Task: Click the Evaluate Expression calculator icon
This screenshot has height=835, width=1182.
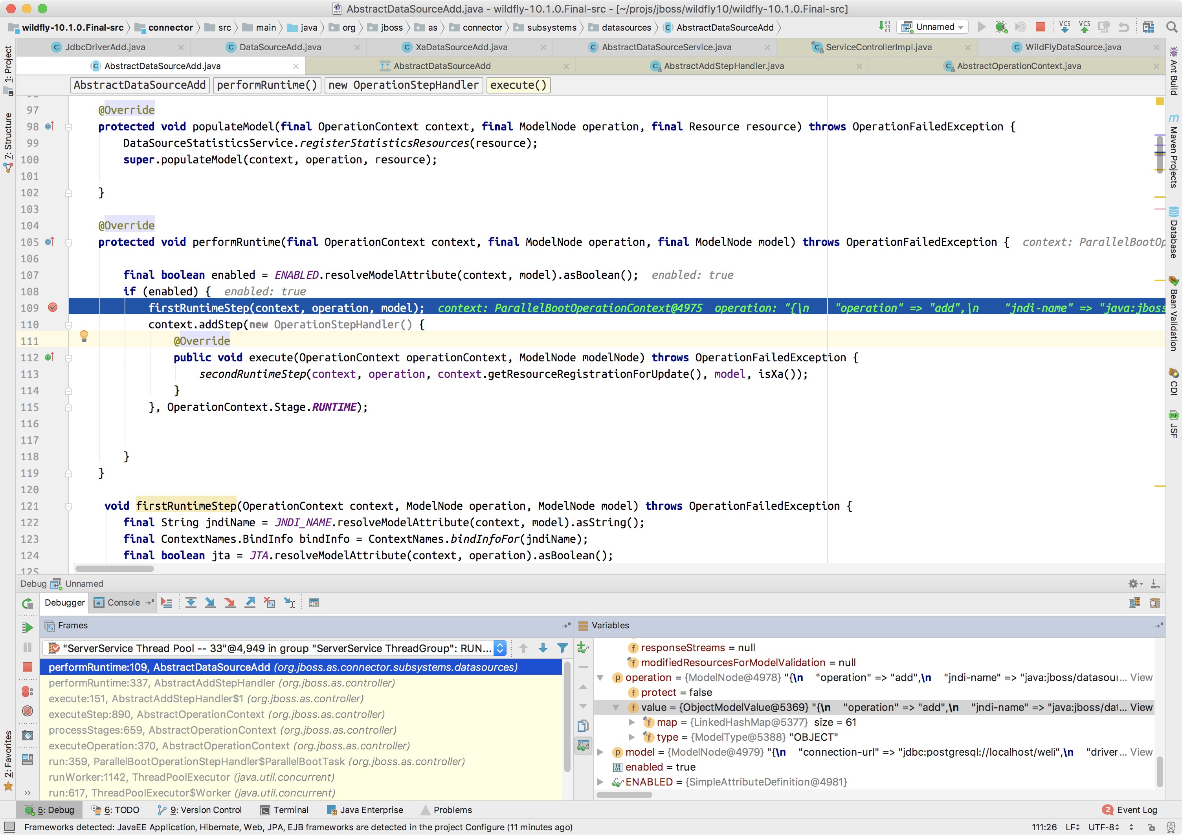Action: coord(314,602)
